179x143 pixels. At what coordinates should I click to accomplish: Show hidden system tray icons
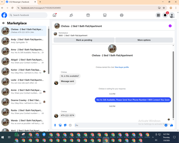[153, 137]
